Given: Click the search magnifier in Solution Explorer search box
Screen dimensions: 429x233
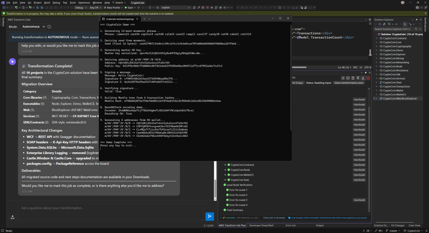Looking at the screenshot, I should pos(416,29).
